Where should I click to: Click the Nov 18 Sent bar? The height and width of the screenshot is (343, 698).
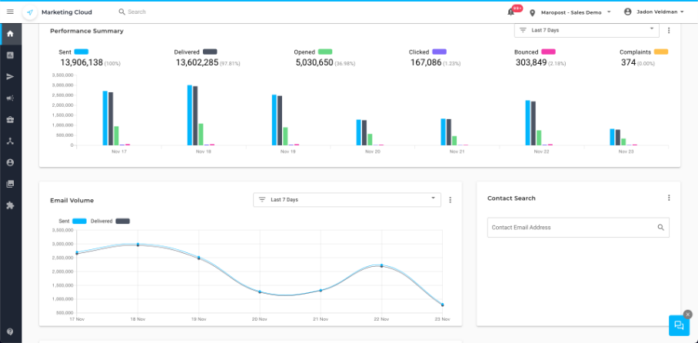click(190, 115)
